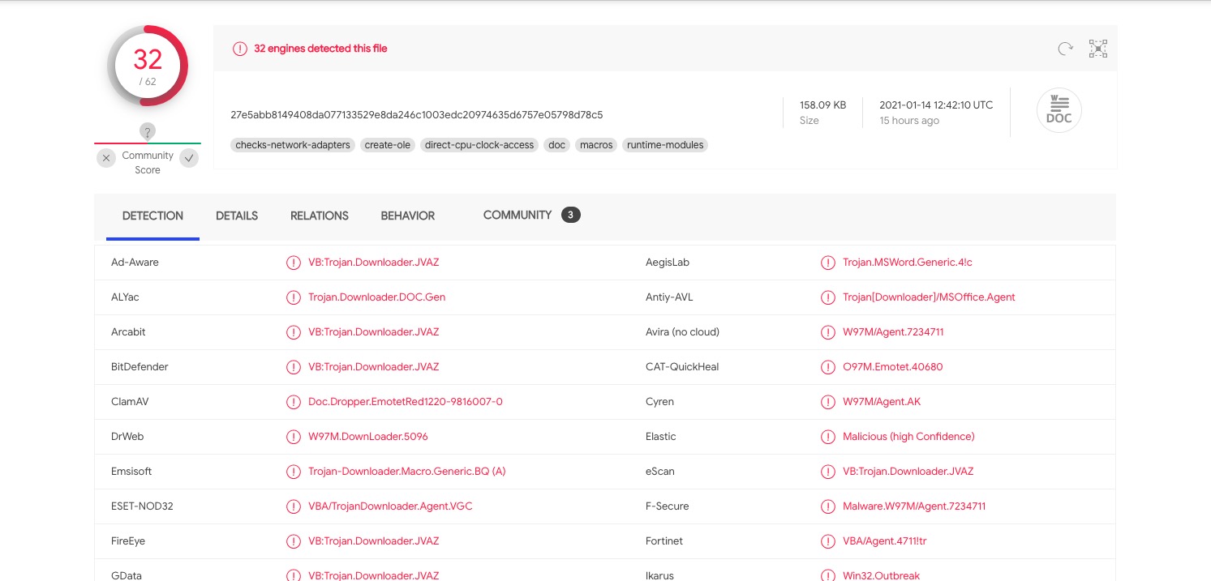Click the F-Secure detection alert icon
This screenshot has height=581, width=1211.
pyautogui.click(x=828, y=506)
